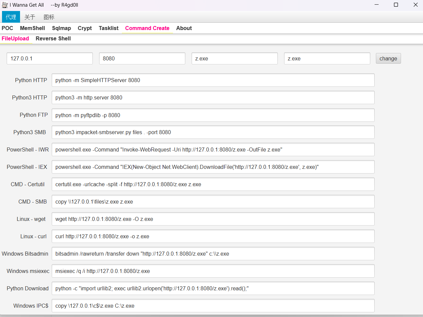Click the Python HTTP command field
This screenshot has width=423, height=317.
pos(213,80)
